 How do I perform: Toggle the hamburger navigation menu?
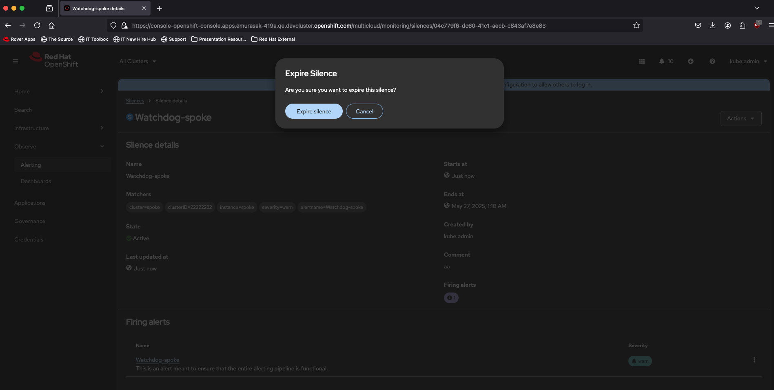click(x=16, y=61)
